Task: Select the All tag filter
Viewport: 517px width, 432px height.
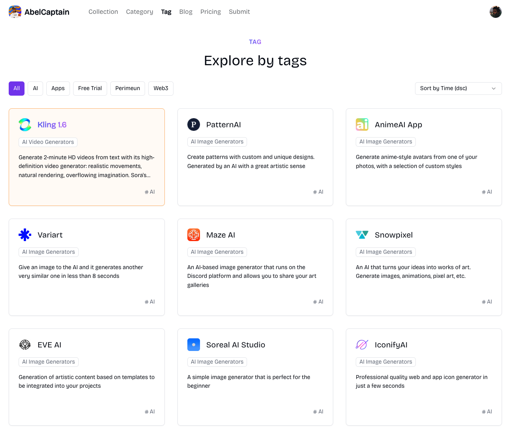Action: (17, 89)
